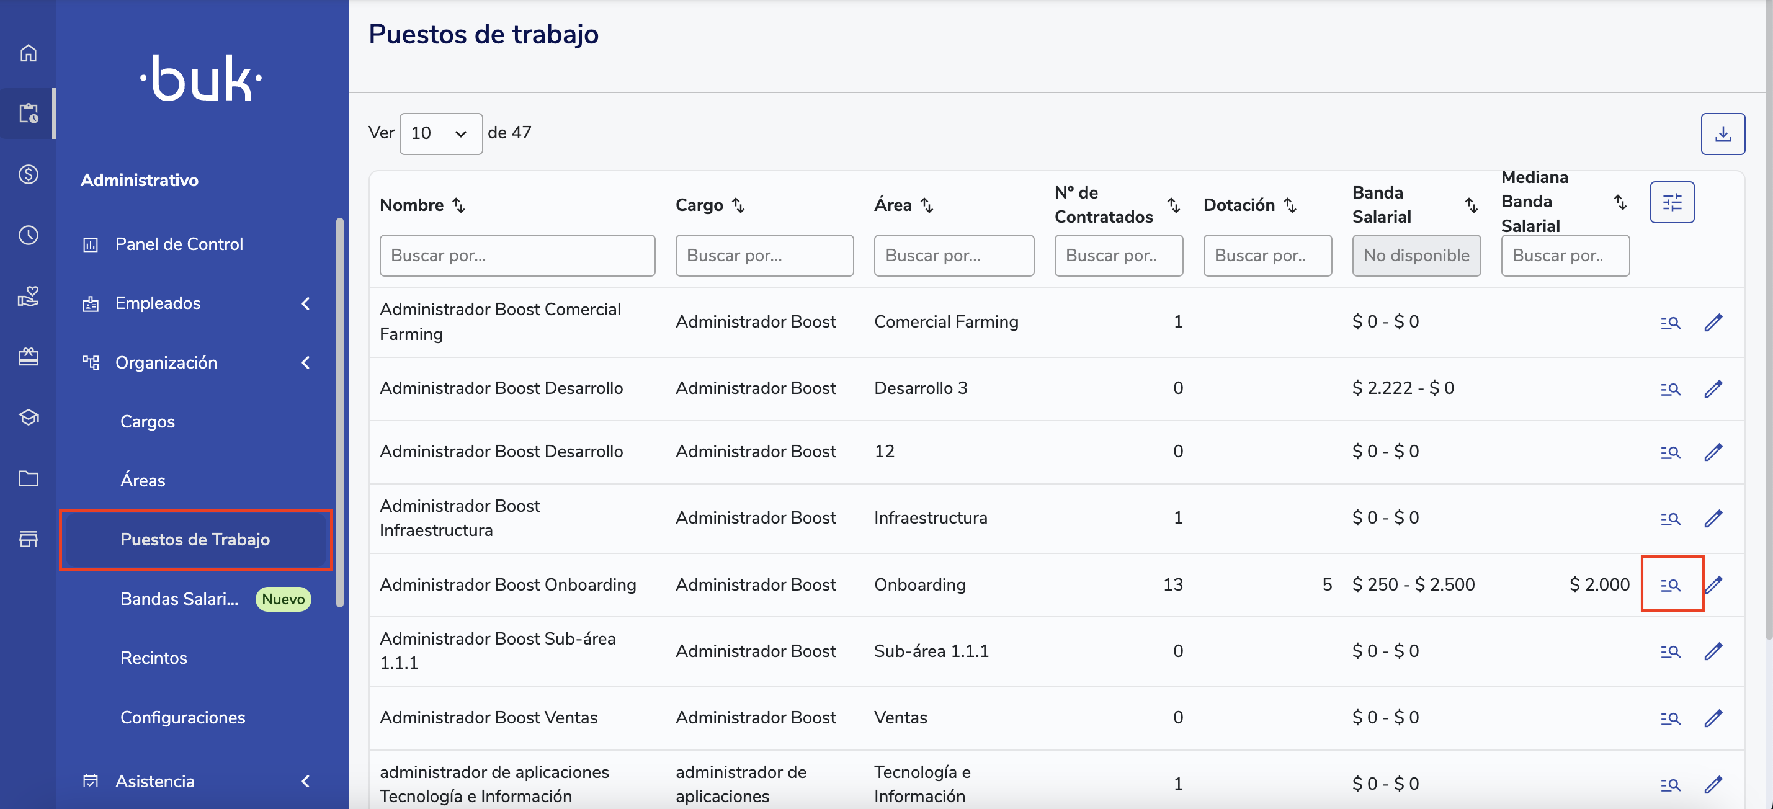
Task: Sort by Mediana Banda Salarial column
Action: pyautogui.click(x=1620, y=202)
